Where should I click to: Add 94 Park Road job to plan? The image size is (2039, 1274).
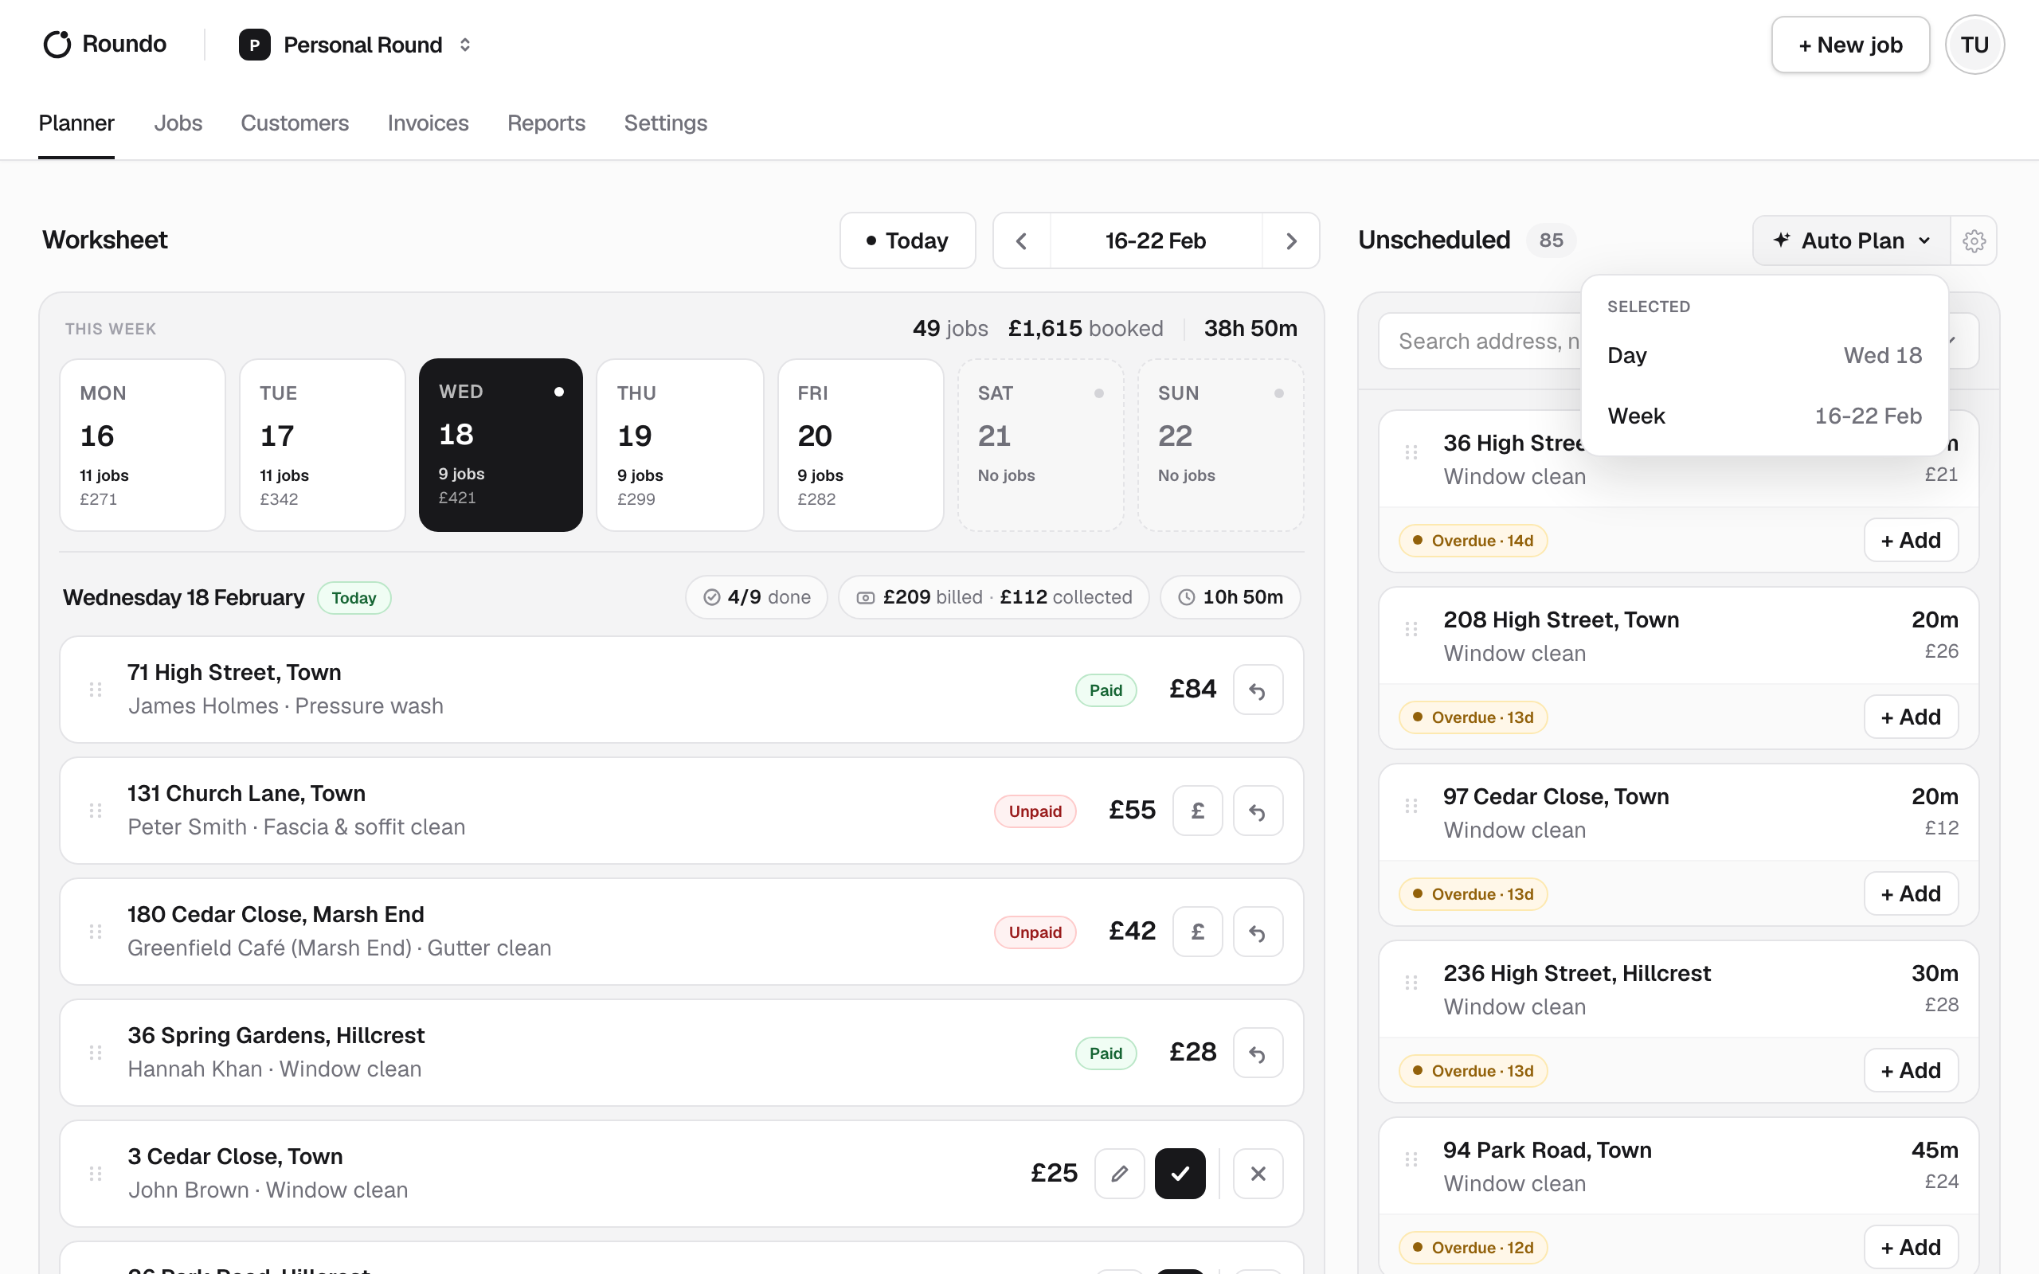(x=1911, y=1247)
